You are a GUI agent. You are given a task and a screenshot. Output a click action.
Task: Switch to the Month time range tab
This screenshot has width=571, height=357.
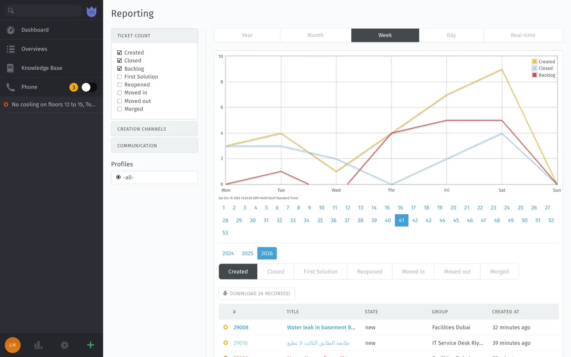[x=315, y=35]
